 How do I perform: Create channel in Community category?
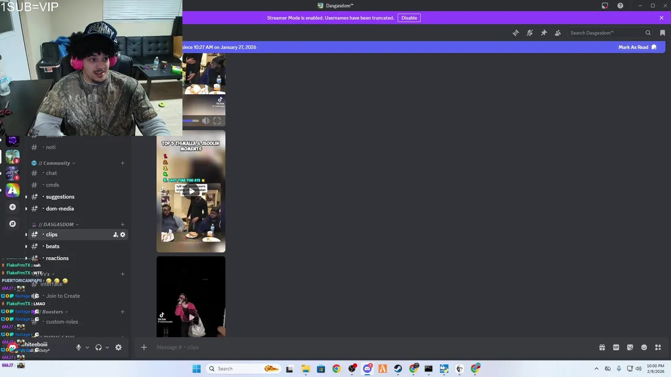point(123,163)
